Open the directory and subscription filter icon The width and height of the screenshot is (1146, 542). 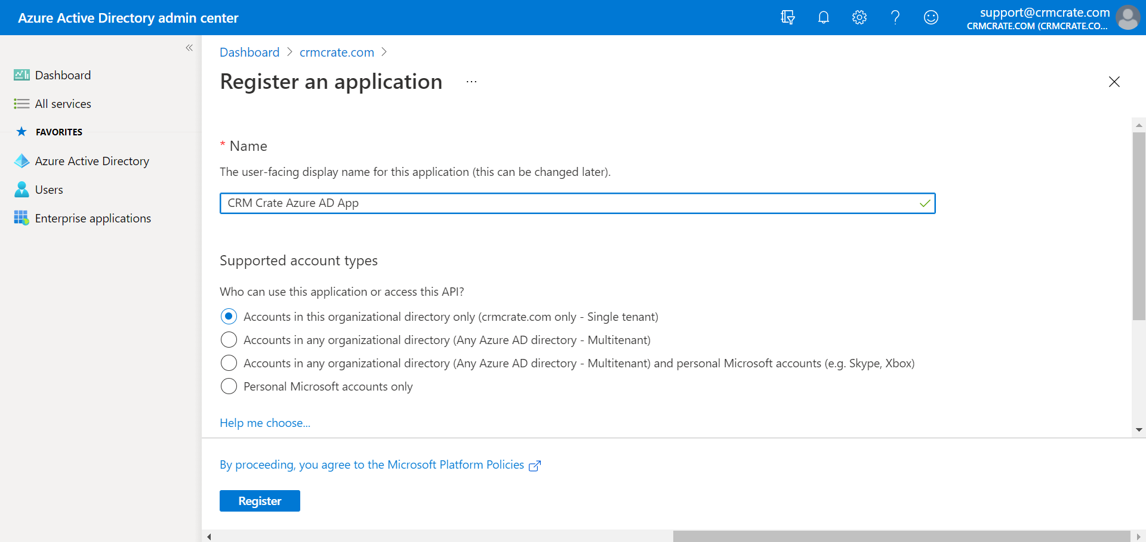(788, 17)
